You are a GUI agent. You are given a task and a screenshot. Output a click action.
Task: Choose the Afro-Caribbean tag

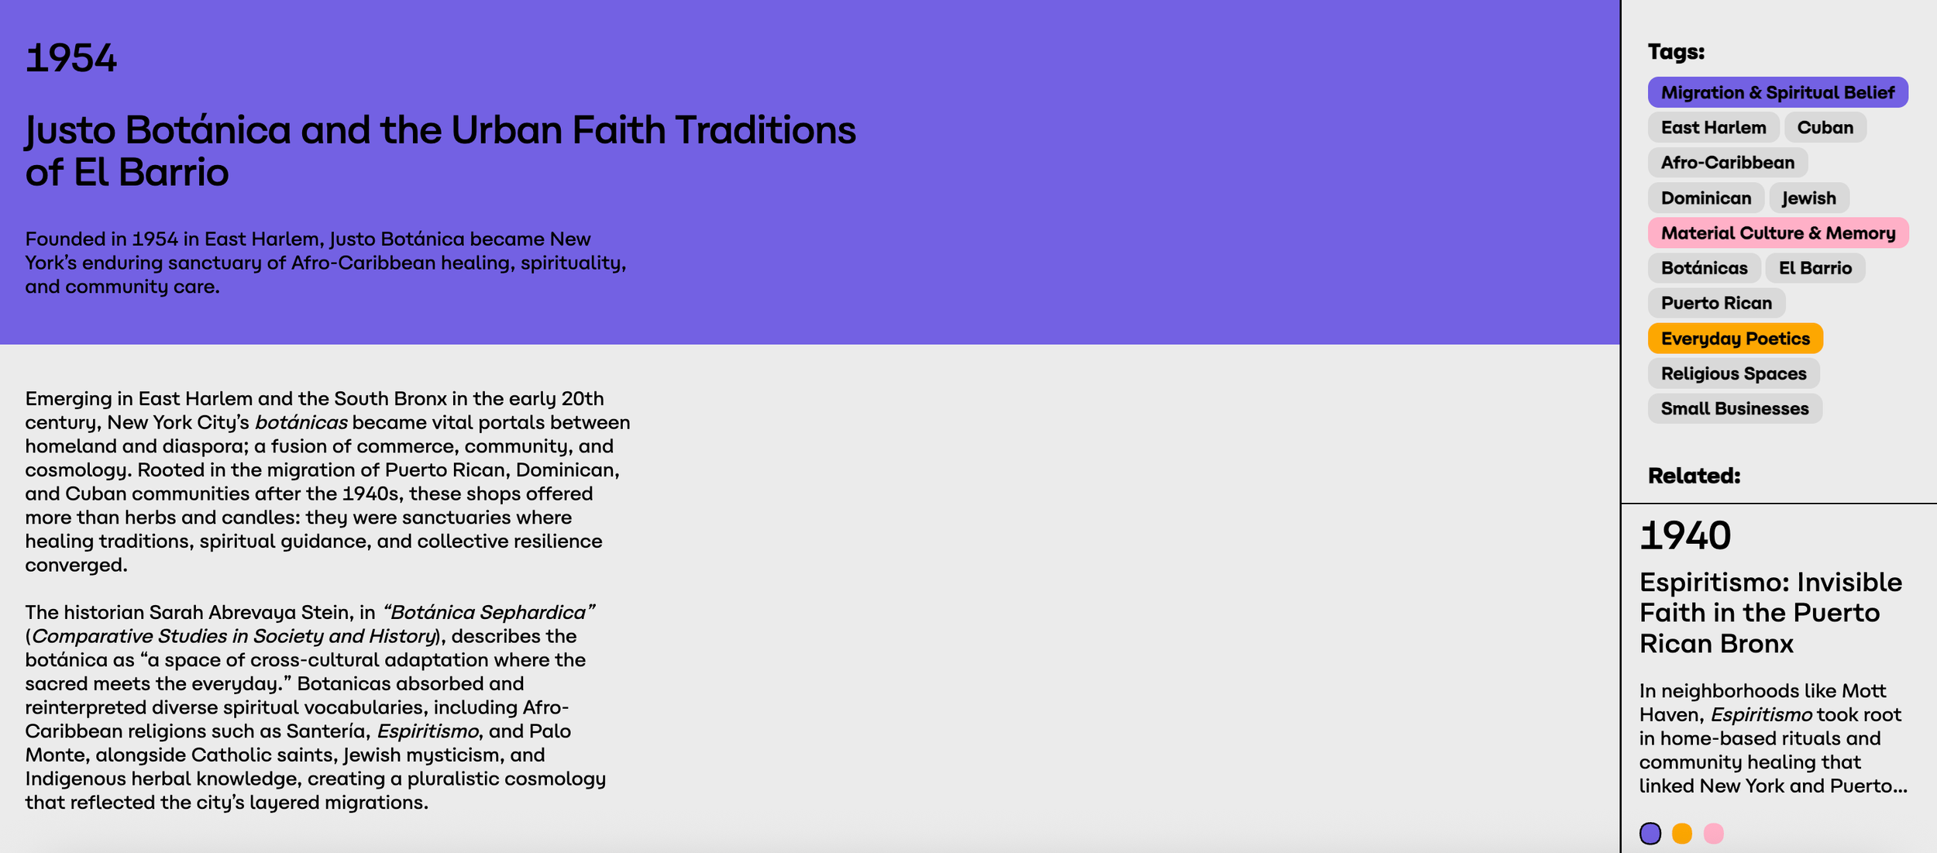point(1728,163)
